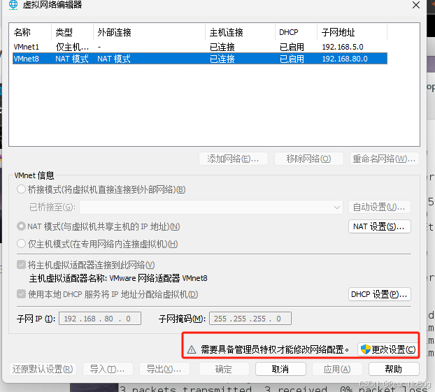Select the VMnet1 network row

[x=200, y=47]
